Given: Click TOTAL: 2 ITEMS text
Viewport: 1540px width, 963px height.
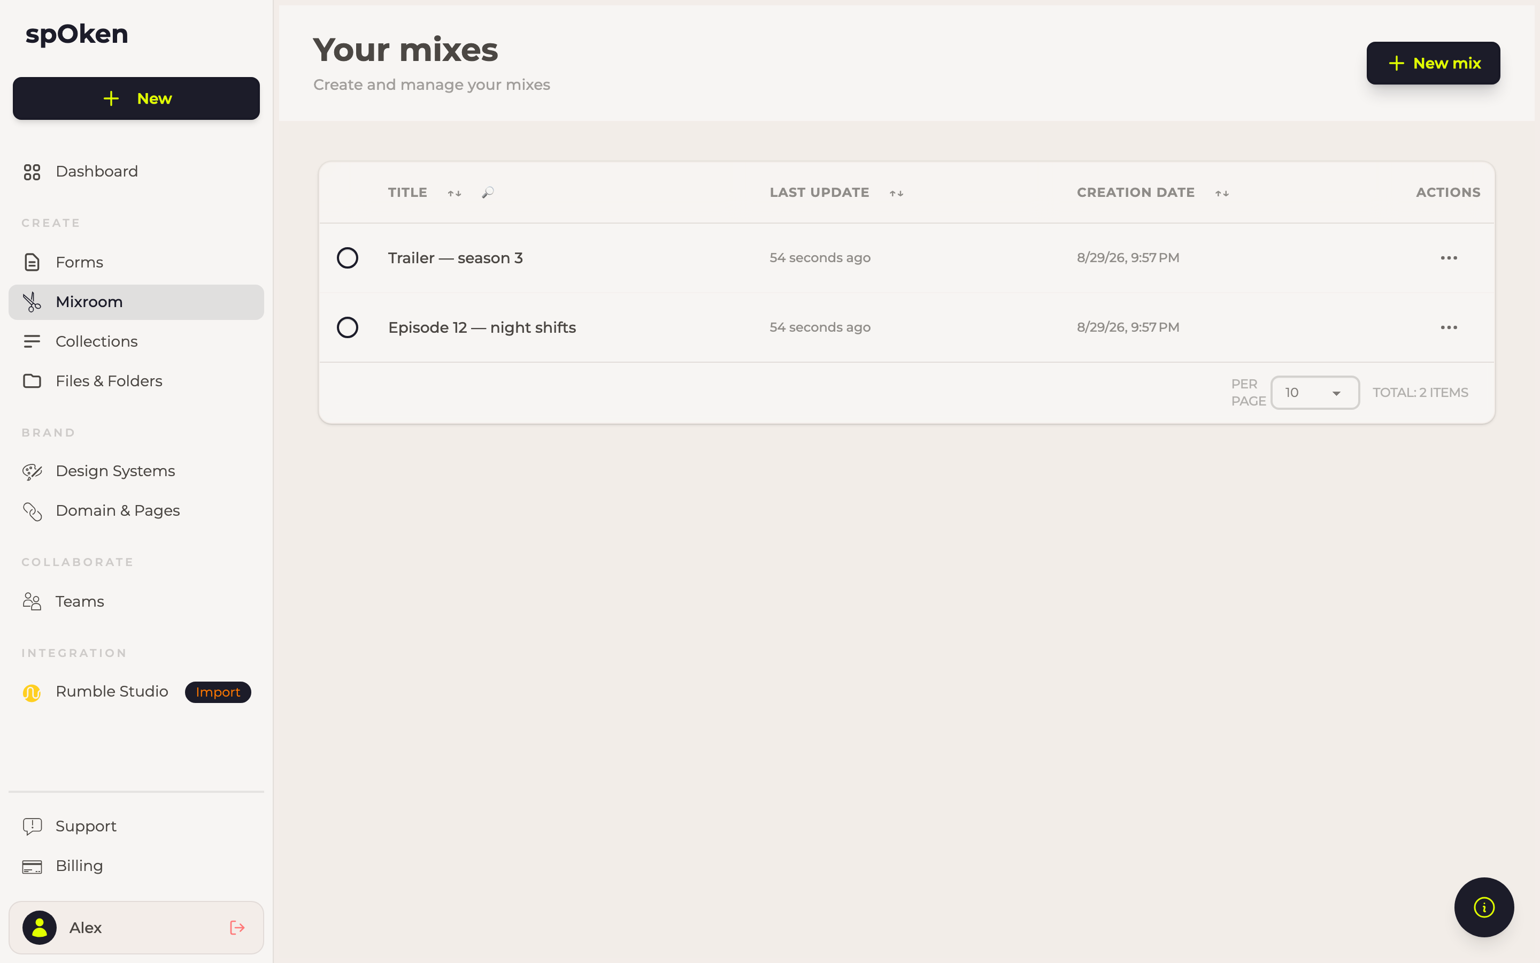Looking at the screenshot, I should coord(1420,392).
